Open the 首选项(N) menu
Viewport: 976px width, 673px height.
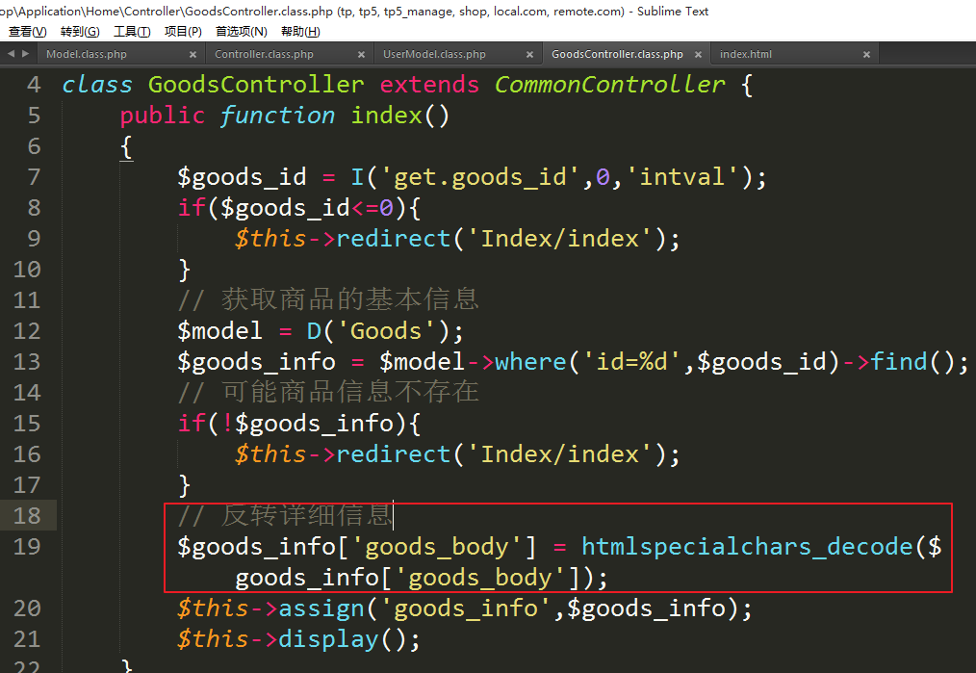[x=241, y=32]
